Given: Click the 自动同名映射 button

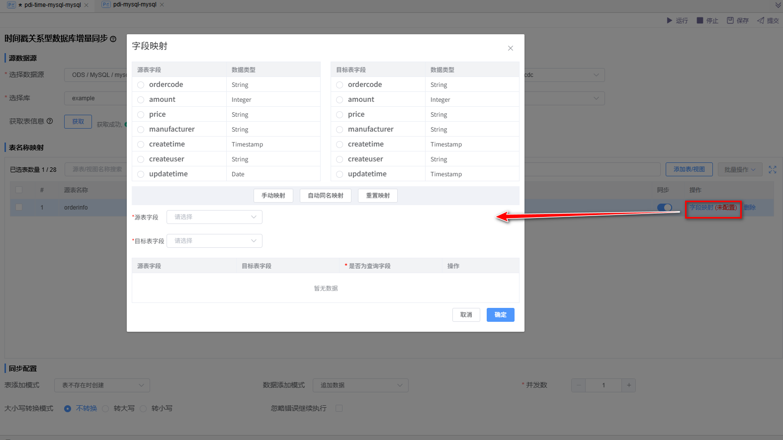Looking at the screenshot, I should pos(326,196).
